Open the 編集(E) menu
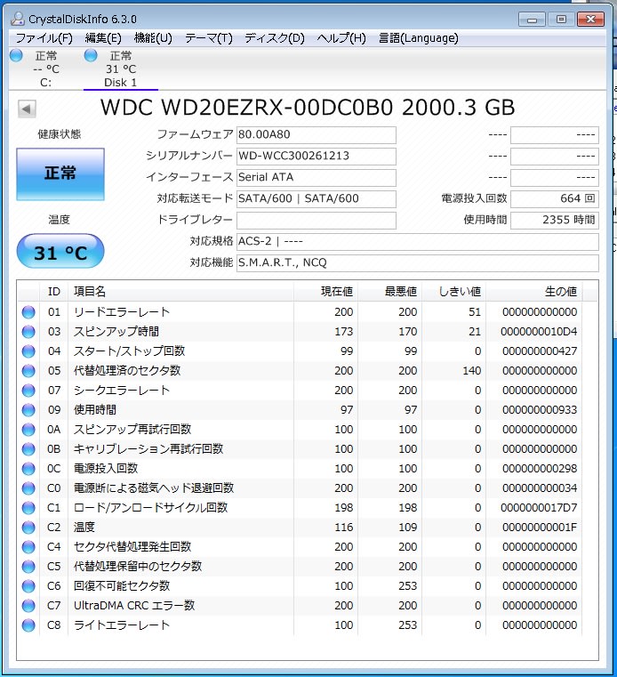This screenshot has height=677, width=617. (x=103, y=38)
